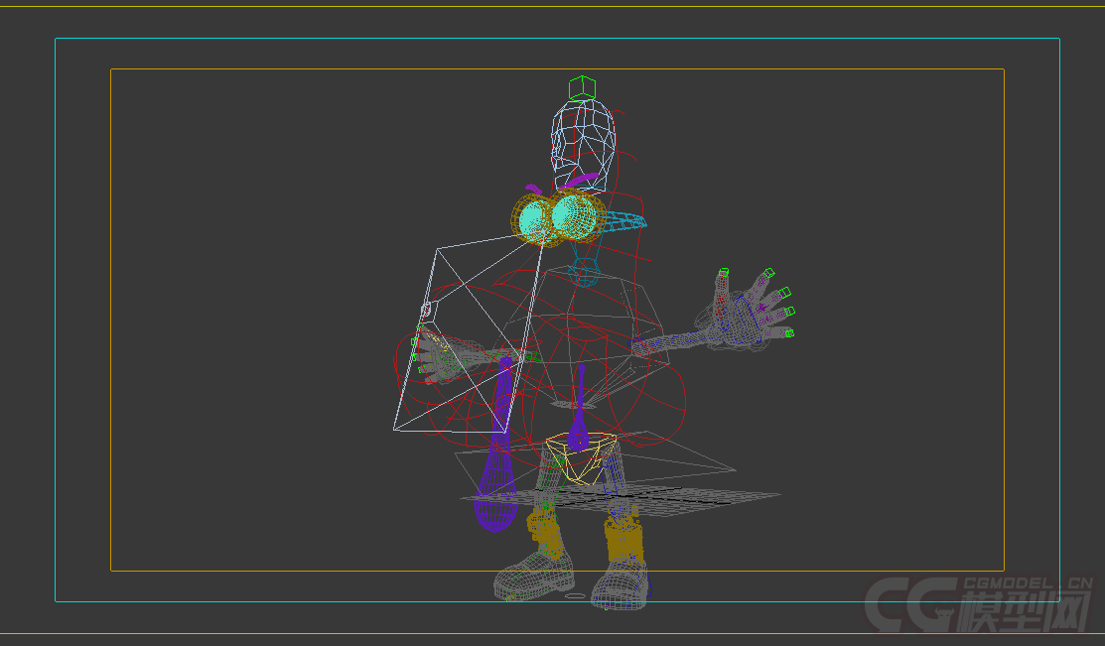The image size is (1105, 646).
Task: Click the left boot wireframe
Action: tap(533, 580)
